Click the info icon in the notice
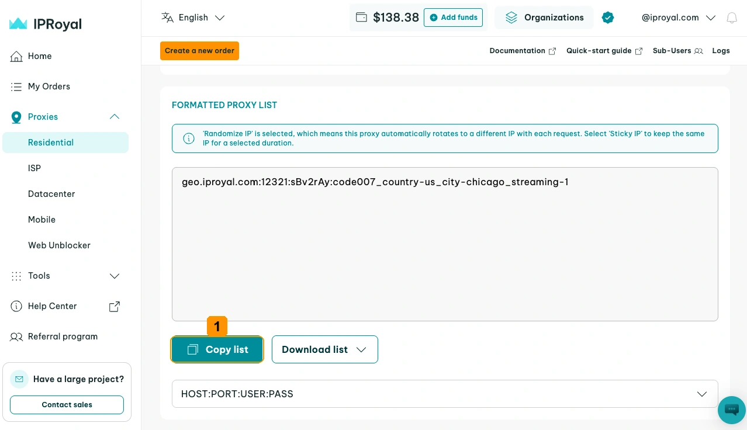 pyautogui.click(x=189, y=138)
